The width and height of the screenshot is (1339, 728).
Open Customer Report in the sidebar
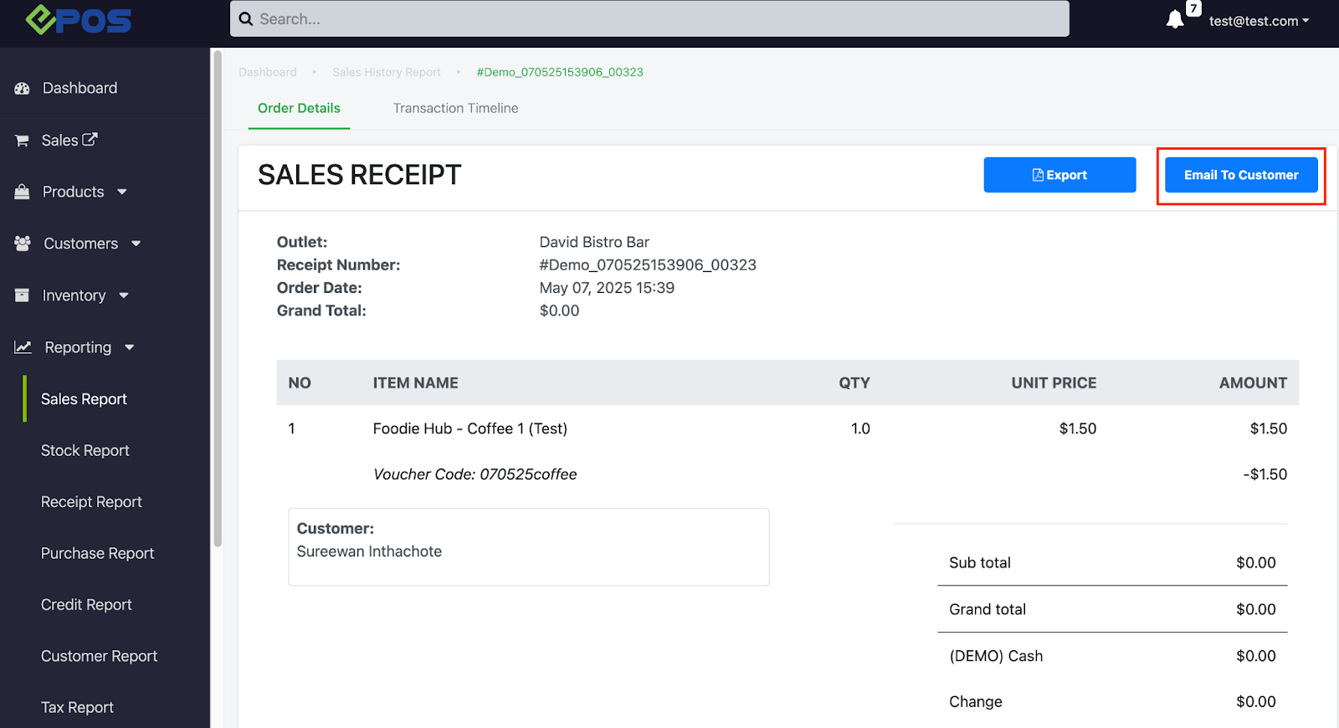[99, 656]
